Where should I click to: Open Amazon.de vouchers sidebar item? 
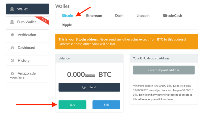27,75
